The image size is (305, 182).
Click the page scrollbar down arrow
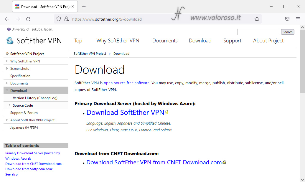tap(302, 179)
